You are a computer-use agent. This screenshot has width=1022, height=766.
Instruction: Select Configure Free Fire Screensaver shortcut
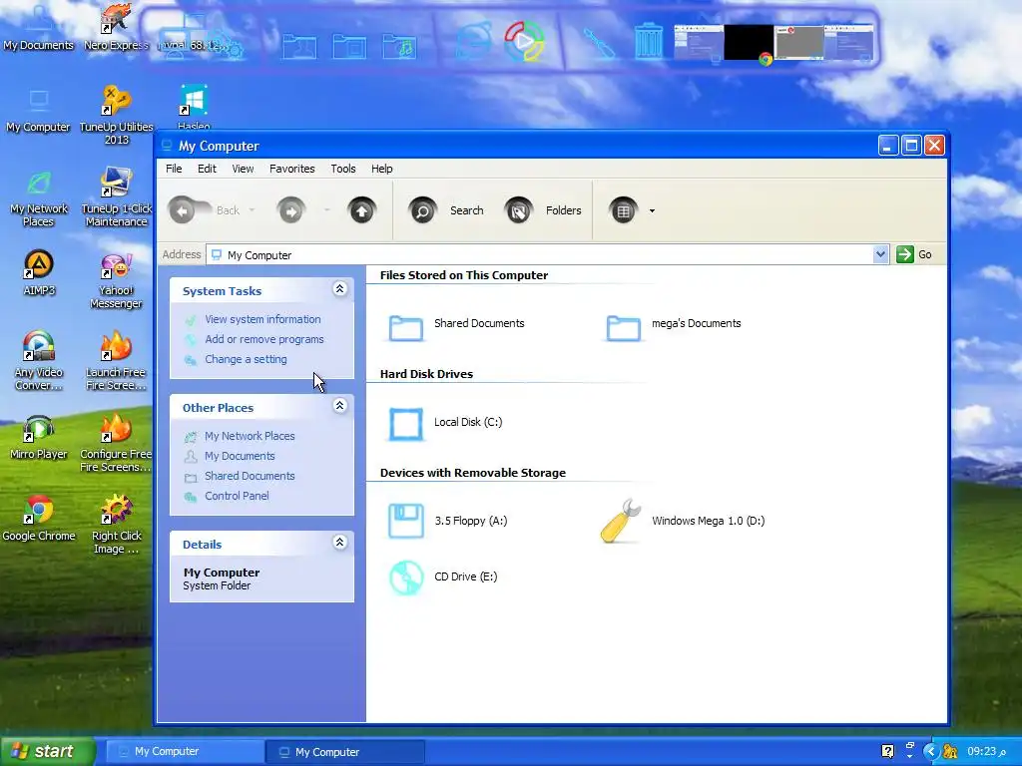pyautogui.click(x=116, y=443)
